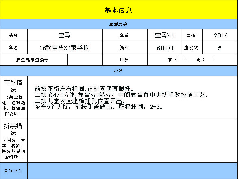This screenshot has height=179, width=238.
Task: Select the 车型描述 label cell
Action: (x=14, y=97)
